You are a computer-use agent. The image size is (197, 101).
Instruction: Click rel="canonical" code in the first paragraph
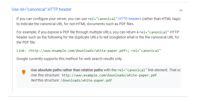103,19
